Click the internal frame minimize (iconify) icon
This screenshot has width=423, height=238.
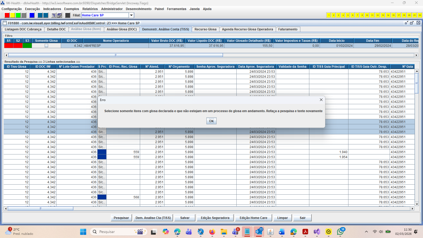pos(407,23)
